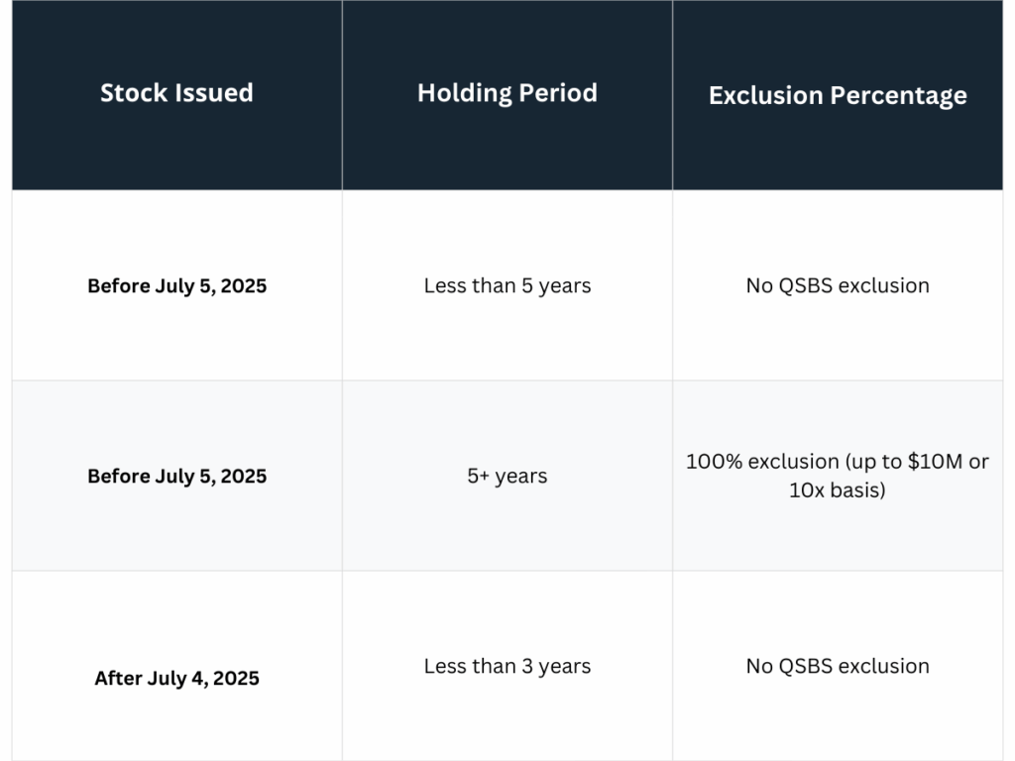
Task: Select the first row's Before July 5, 2025 cell
Action: (x=176, y=285)
